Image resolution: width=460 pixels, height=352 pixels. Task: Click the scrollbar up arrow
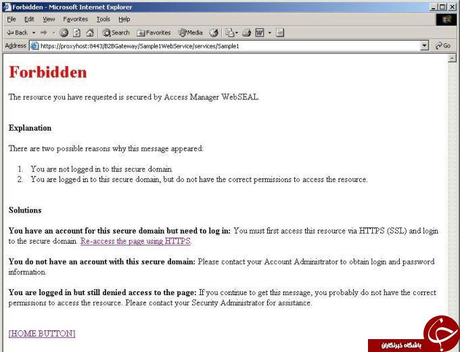click(x=452, y=58)
